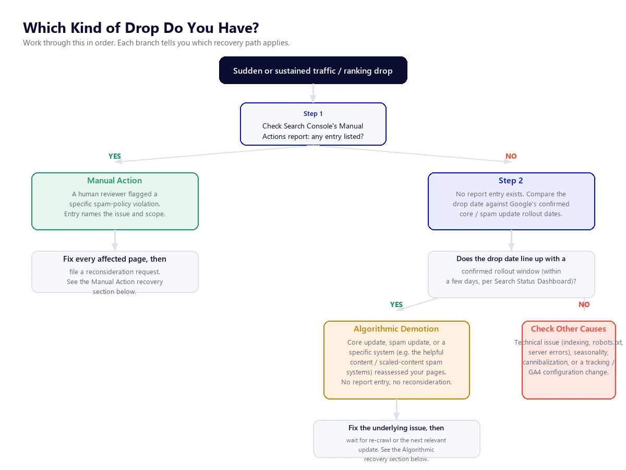This screenshot has width=626, height=470.
Task: Click 'Does the drop date line up with a' heading
Action: (x=511, y=259)
